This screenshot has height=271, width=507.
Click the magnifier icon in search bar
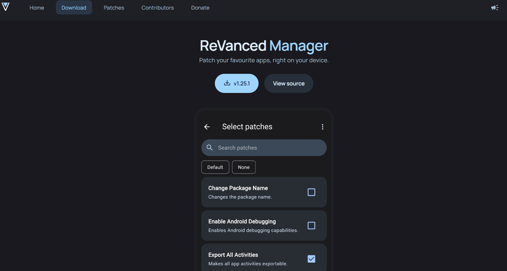click(x=210, y=148)
